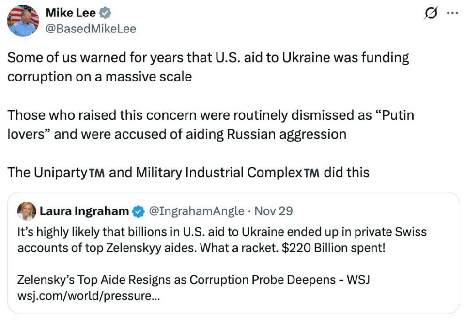Open Mike Lee's profile avatar
The width and height of the screenshot is (465, 323).
pos(20,20)
